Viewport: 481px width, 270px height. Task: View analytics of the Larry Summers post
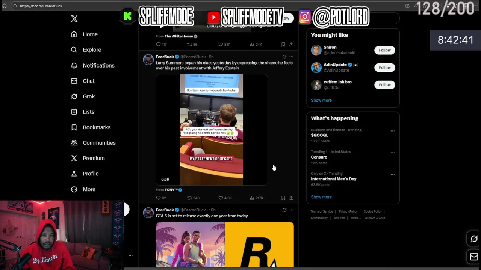[x=257, y=198]
